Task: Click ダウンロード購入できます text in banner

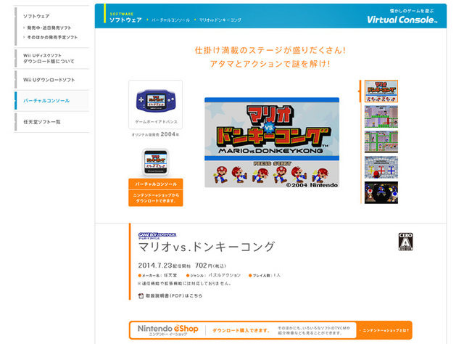Action: pos(241,330)
